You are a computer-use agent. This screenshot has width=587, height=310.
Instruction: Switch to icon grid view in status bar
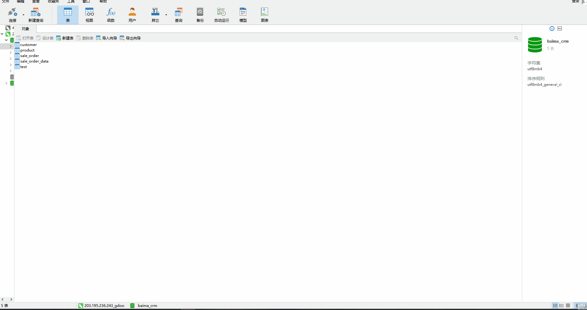click(555, 305)
